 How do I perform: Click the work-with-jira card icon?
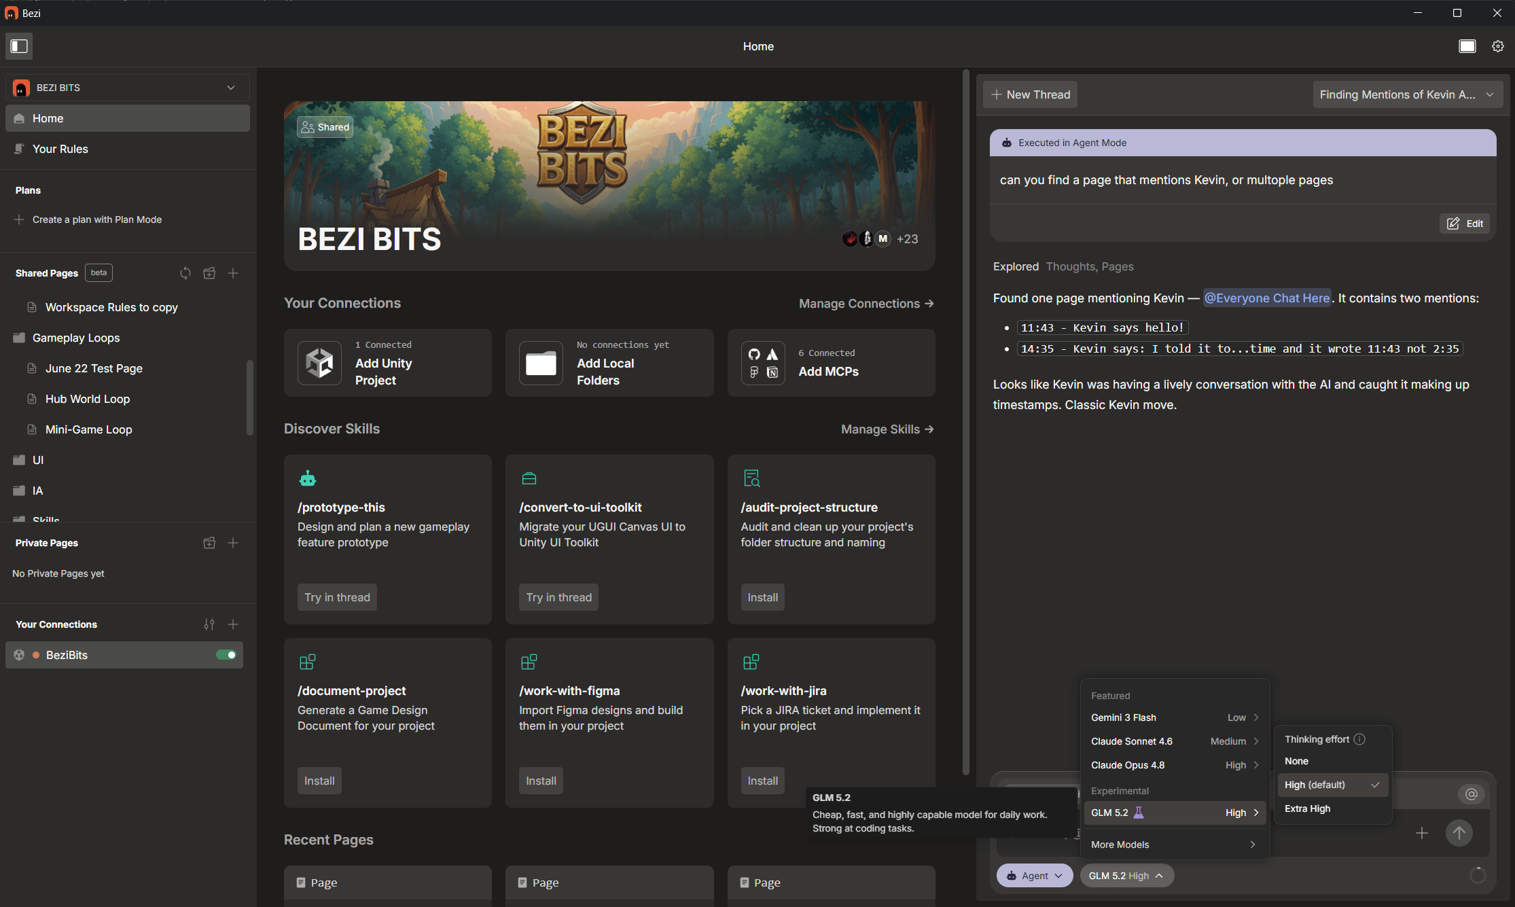[751, 662]
